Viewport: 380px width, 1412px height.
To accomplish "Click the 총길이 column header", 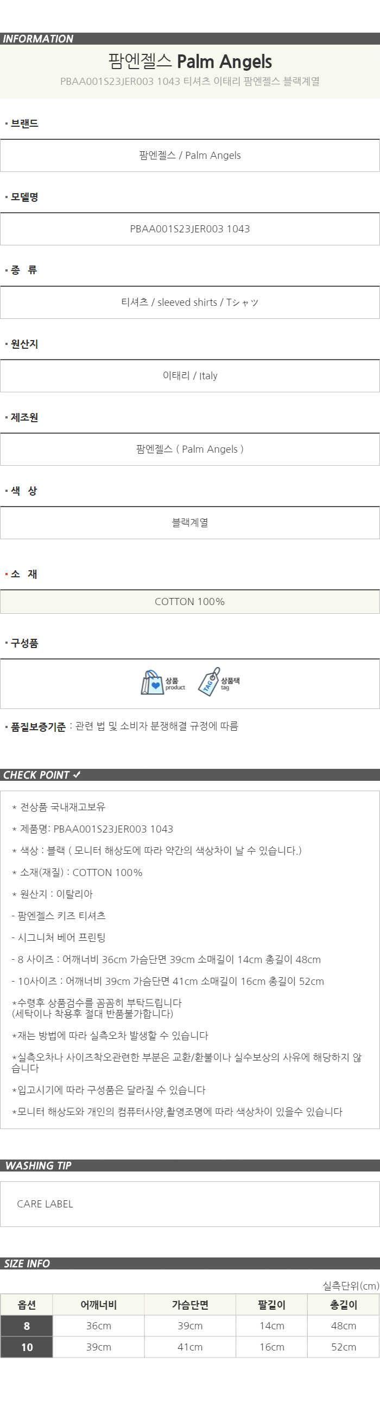I will click(344, 1305).
